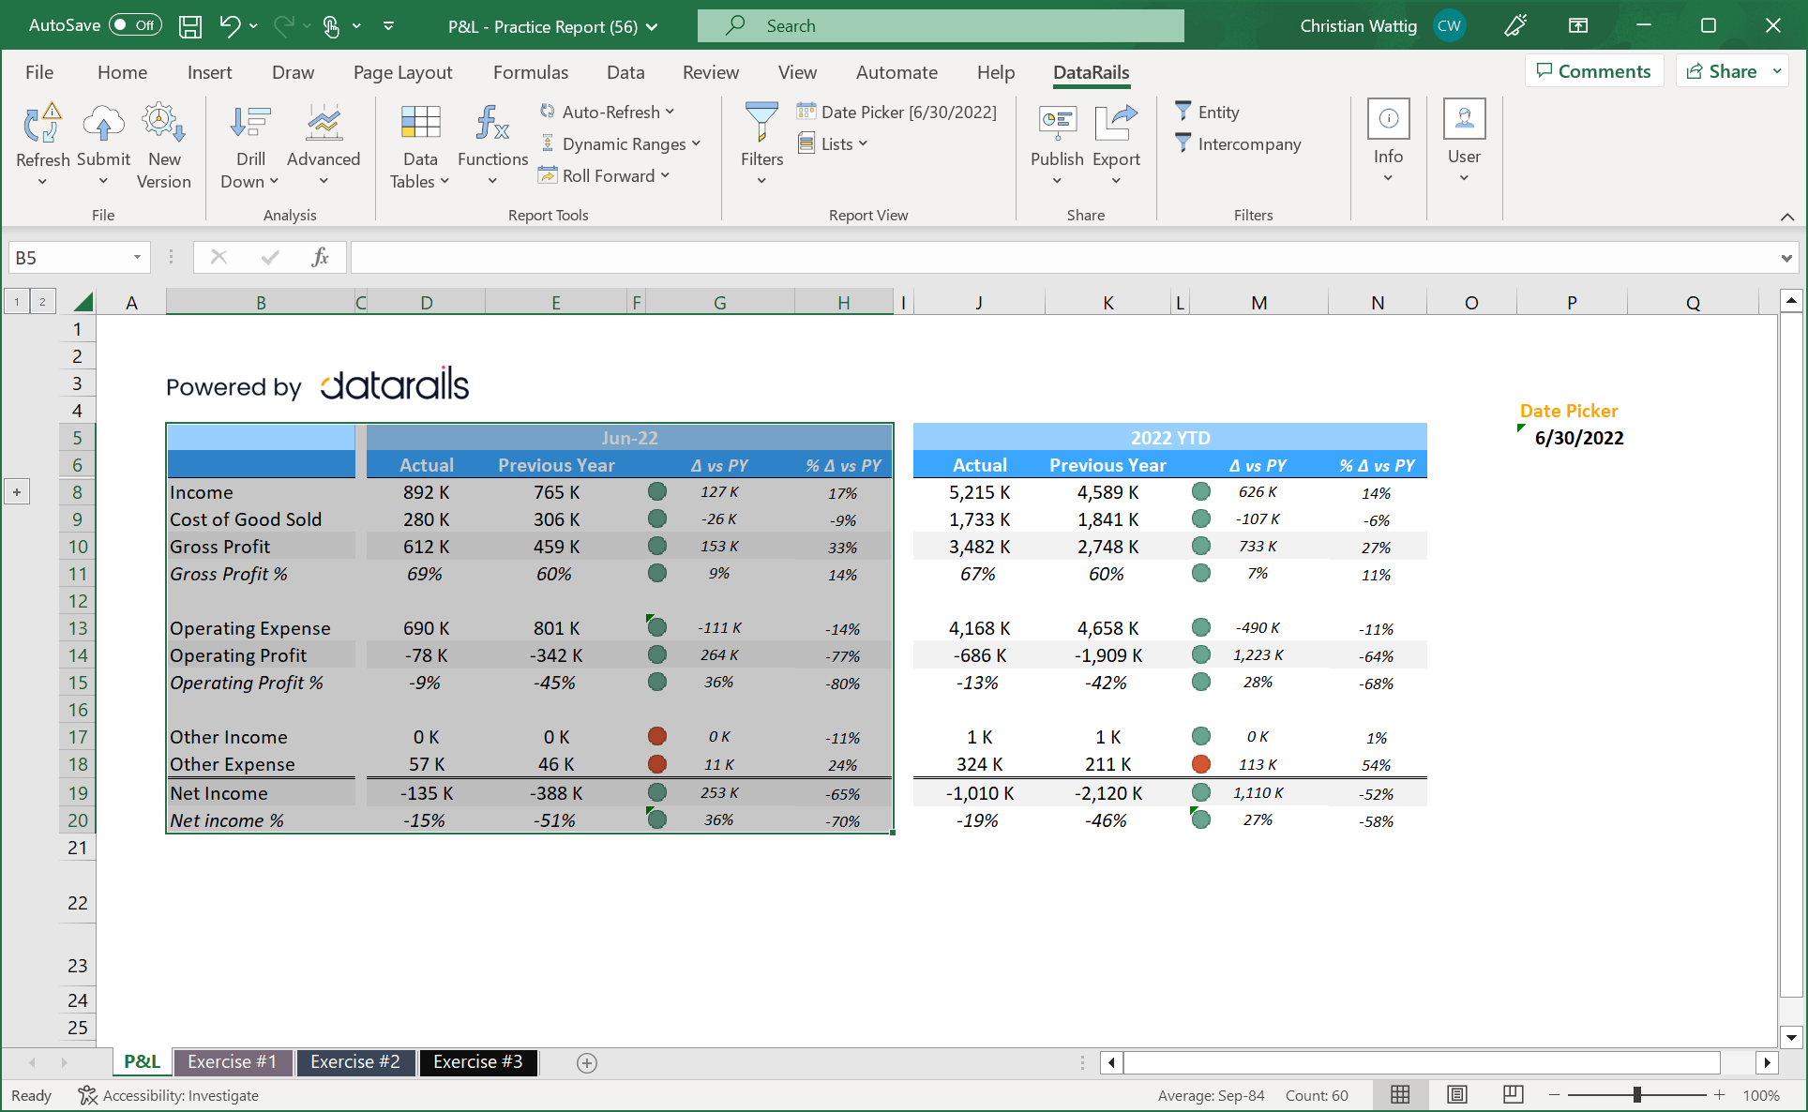Open the File menu

pos(39,72)
